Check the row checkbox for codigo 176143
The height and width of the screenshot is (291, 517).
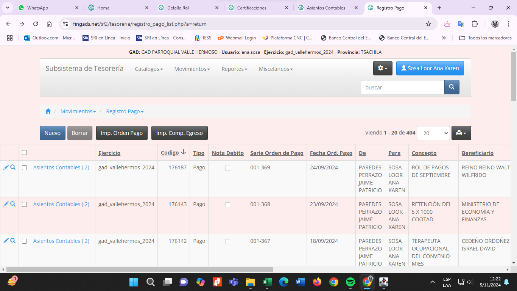25,204
